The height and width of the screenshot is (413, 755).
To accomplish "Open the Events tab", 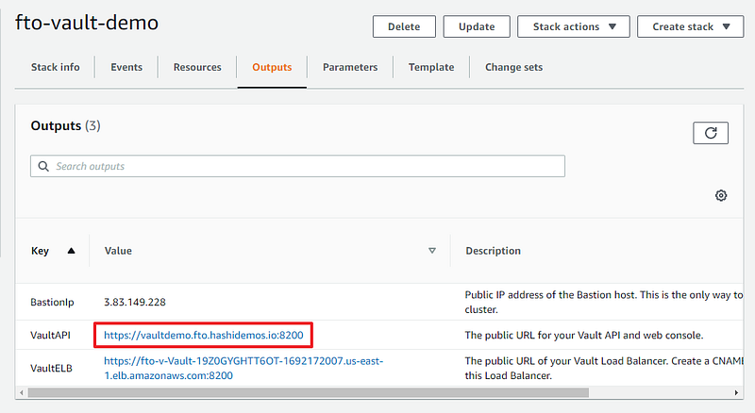I will point(126,67).
